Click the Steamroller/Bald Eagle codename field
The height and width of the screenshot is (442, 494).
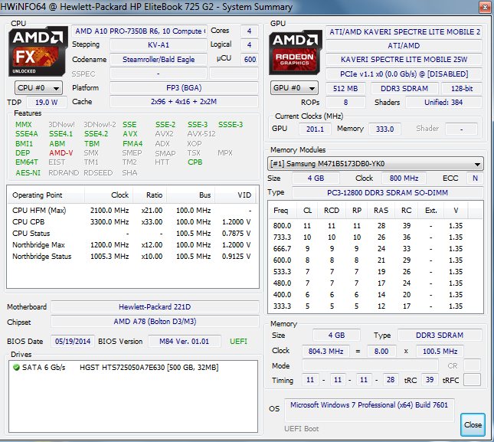click(x=159, y=60)
